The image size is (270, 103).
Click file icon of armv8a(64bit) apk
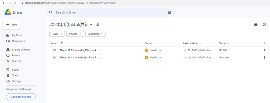[x=55, y=58]
